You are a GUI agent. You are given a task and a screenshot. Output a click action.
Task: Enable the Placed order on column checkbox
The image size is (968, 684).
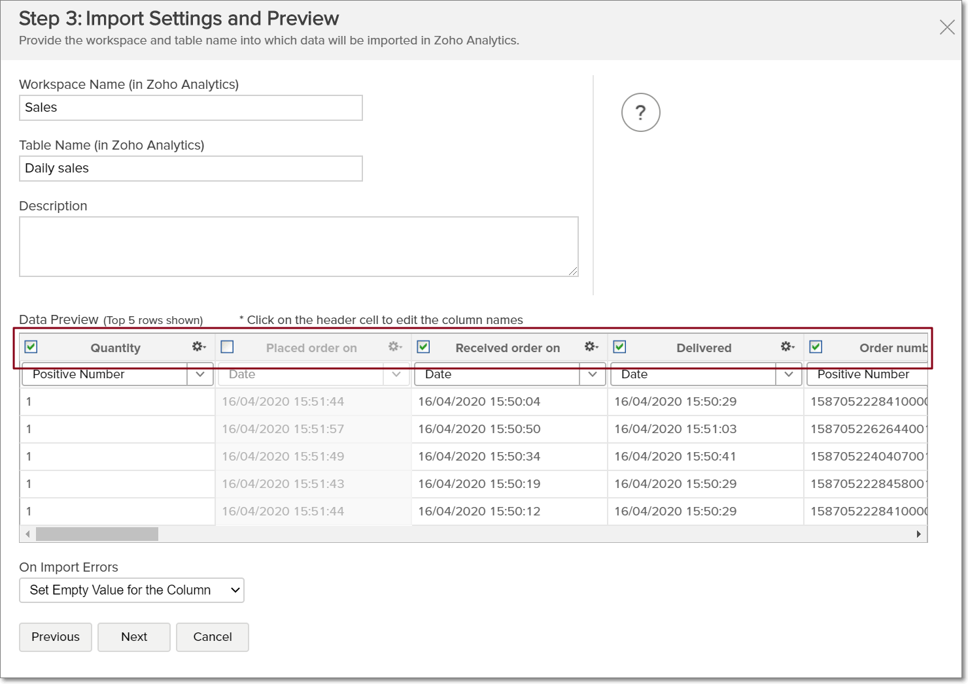[227, 347]
